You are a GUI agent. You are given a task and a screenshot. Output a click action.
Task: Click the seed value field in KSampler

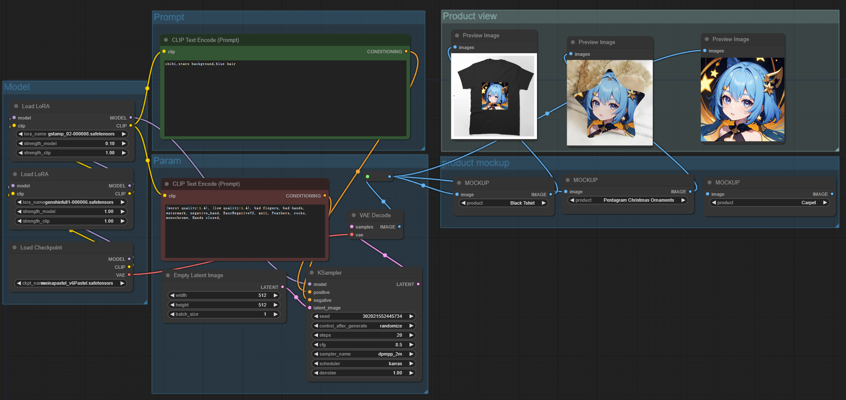point(364,317)
